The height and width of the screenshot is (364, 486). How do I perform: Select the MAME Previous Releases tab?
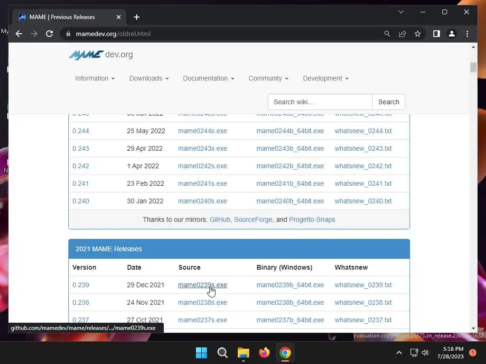coord(69,17)
